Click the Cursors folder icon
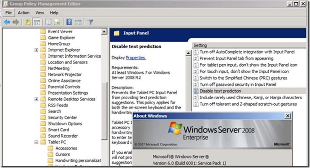The height and width of the screenshot is (168, 310). [50, 154]
